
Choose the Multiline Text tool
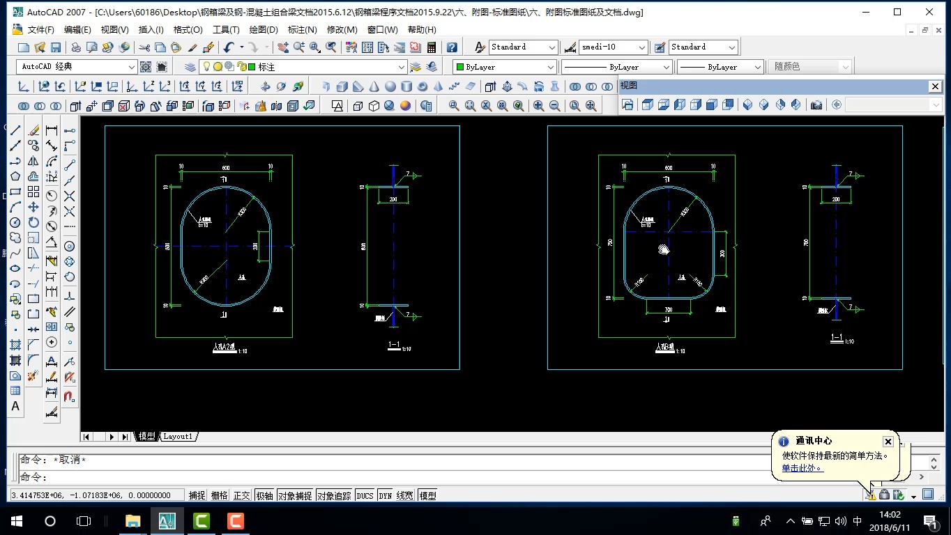click(x=15, y=406)
